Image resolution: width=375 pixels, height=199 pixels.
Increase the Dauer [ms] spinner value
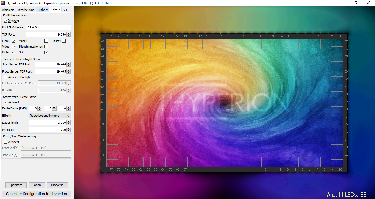point(69,122)
